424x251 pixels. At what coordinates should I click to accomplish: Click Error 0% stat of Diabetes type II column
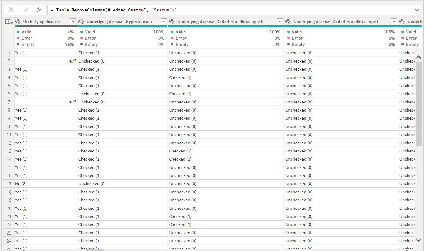click(226, 38)
